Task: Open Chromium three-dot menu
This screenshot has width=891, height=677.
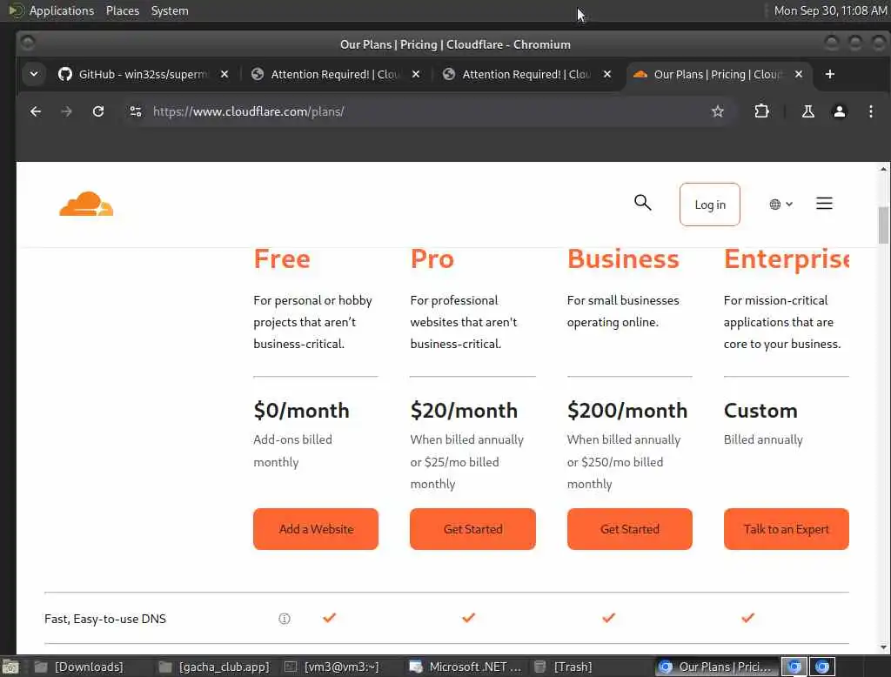Action: 870,111
